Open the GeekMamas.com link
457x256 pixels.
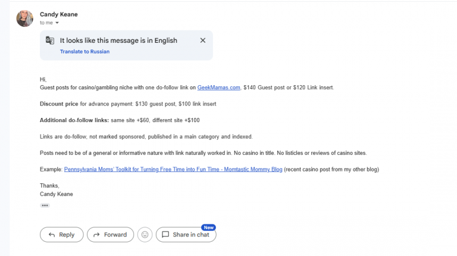click(218, 88)
